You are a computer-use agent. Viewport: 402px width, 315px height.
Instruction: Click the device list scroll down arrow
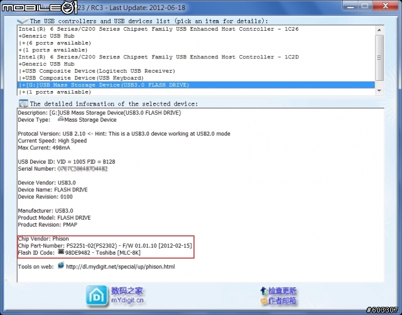[379, 90]
